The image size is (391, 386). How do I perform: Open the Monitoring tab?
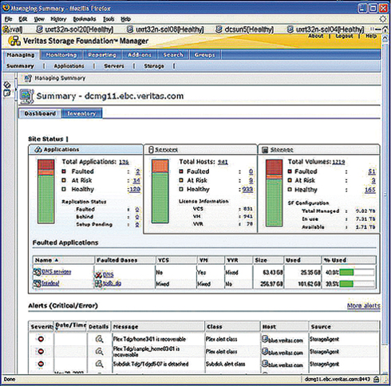pos(61,55)
